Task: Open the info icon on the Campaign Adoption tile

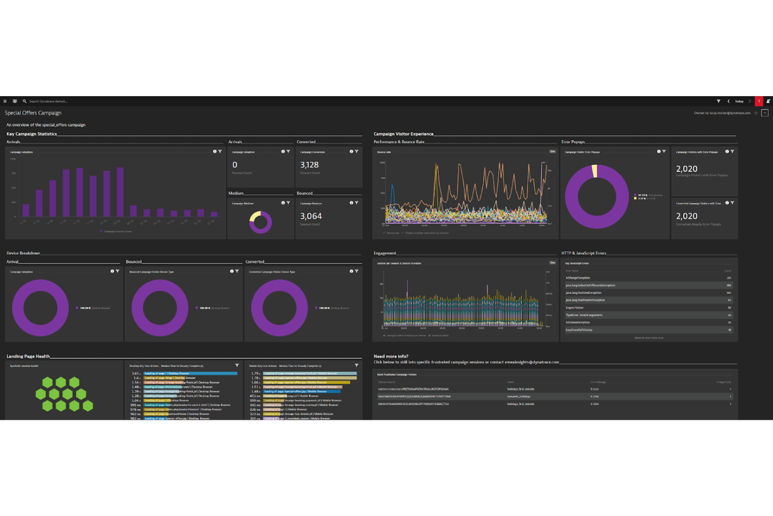Action: (x=214, y=151)
